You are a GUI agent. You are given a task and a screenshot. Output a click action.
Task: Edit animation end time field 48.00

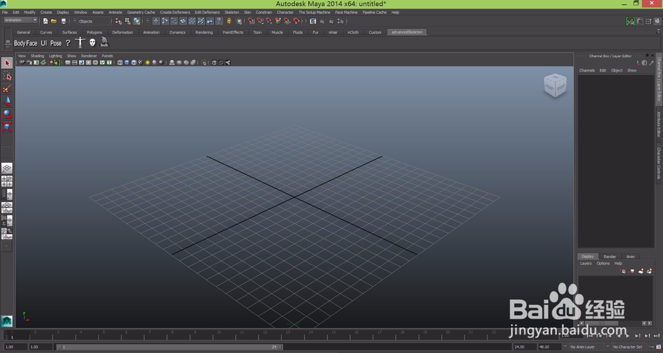pos(549,347)
